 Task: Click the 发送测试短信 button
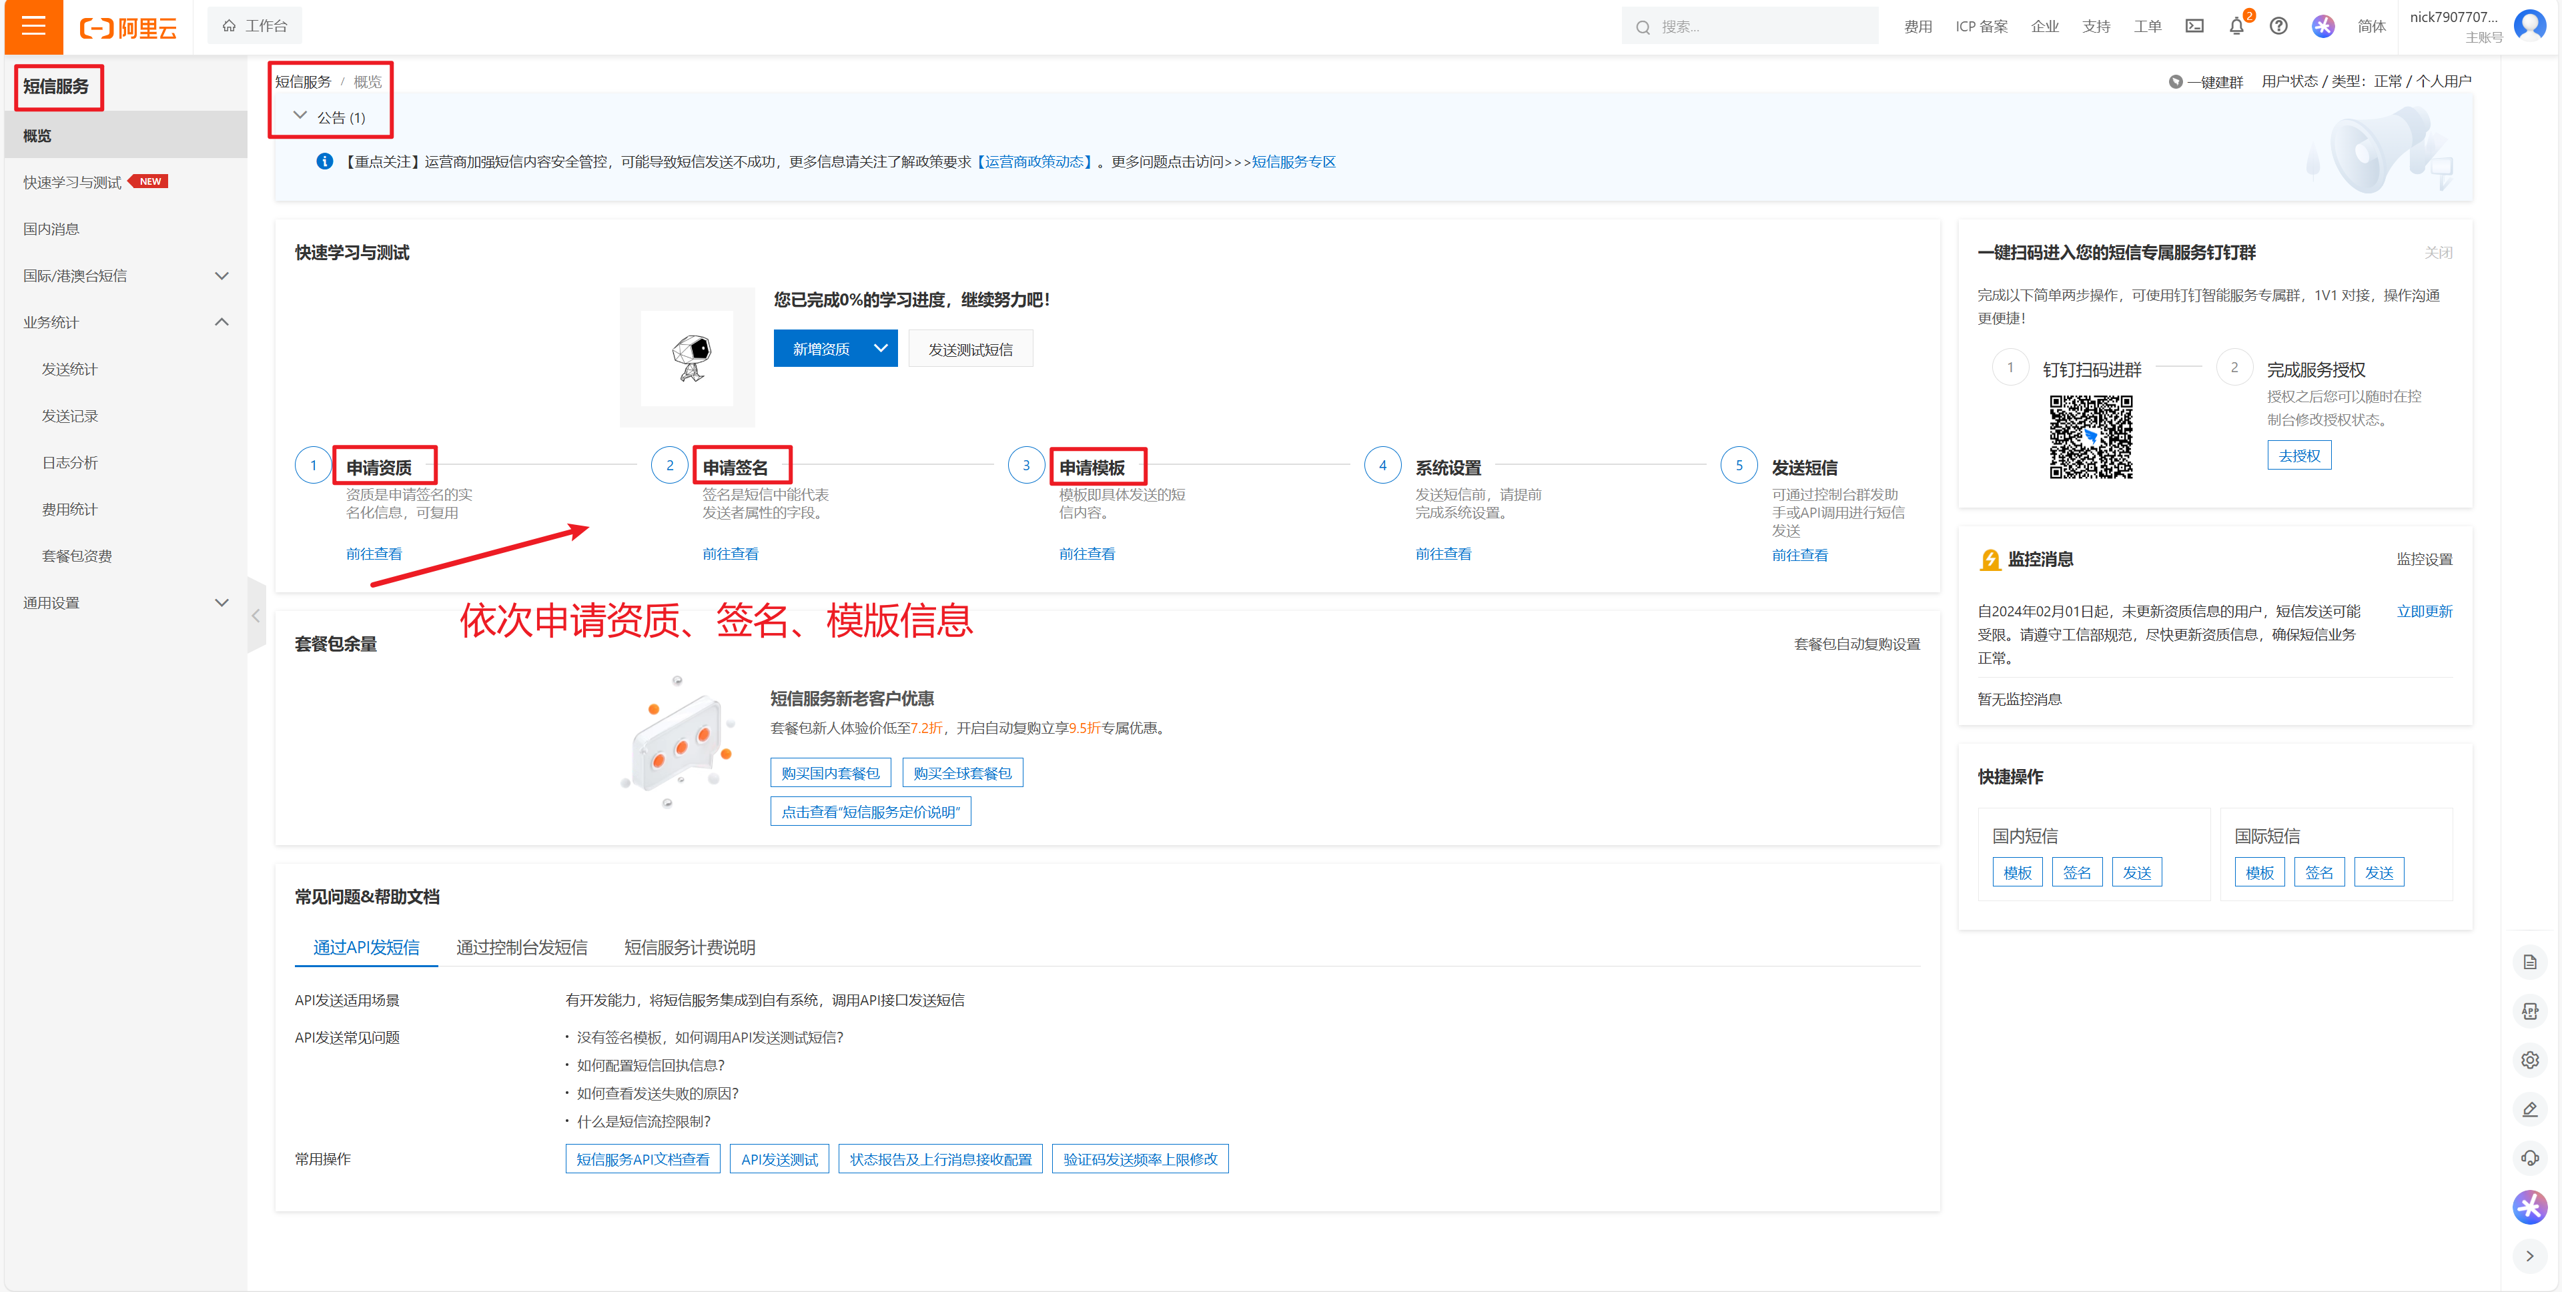point(969,349)
